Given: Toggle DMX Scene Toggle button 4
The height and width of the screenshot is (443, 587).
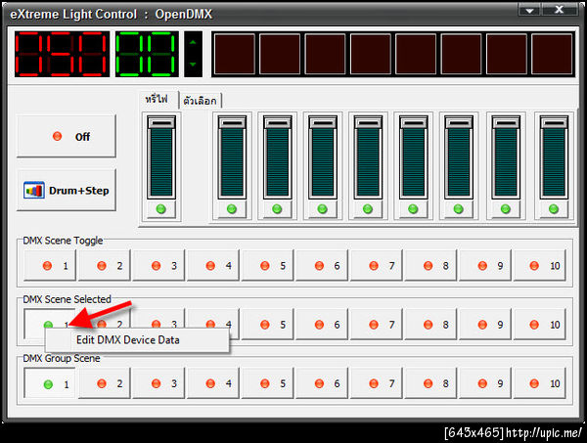Looking at the screenshot, I should click(x=213, y=266).
